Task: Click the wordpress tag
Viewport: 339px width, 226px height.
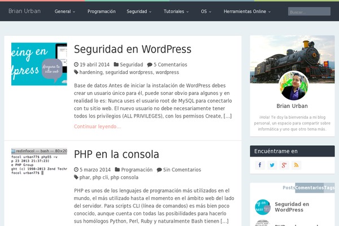Action: [x=167, y=72]
